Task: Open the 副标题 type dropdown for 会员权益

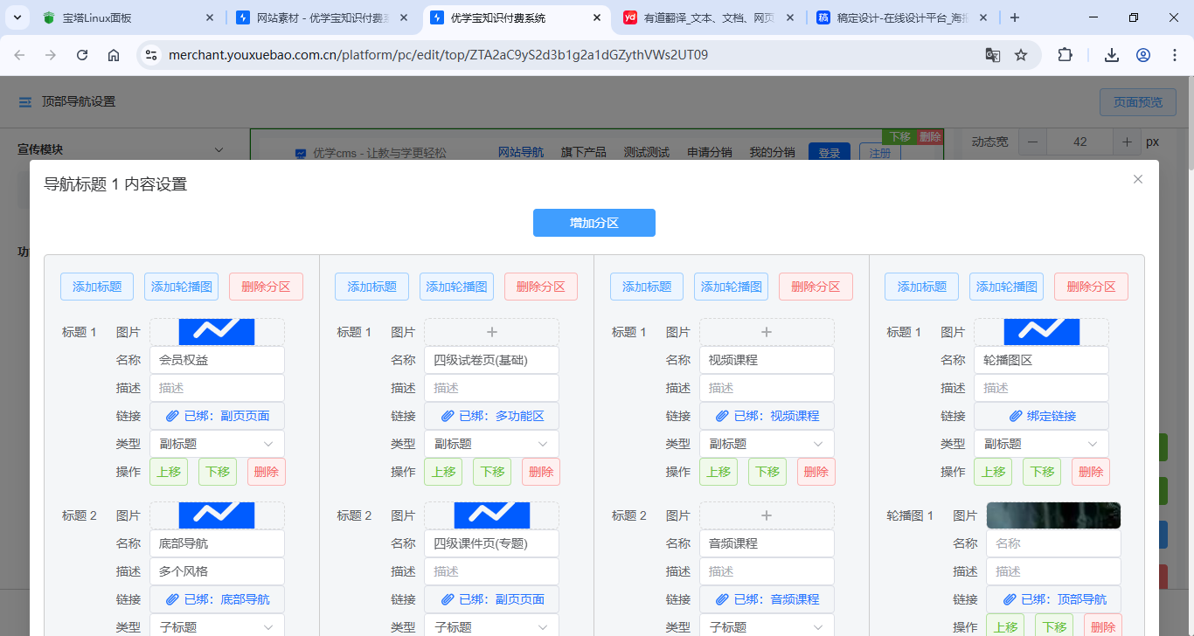Action: tap(216, 443)
